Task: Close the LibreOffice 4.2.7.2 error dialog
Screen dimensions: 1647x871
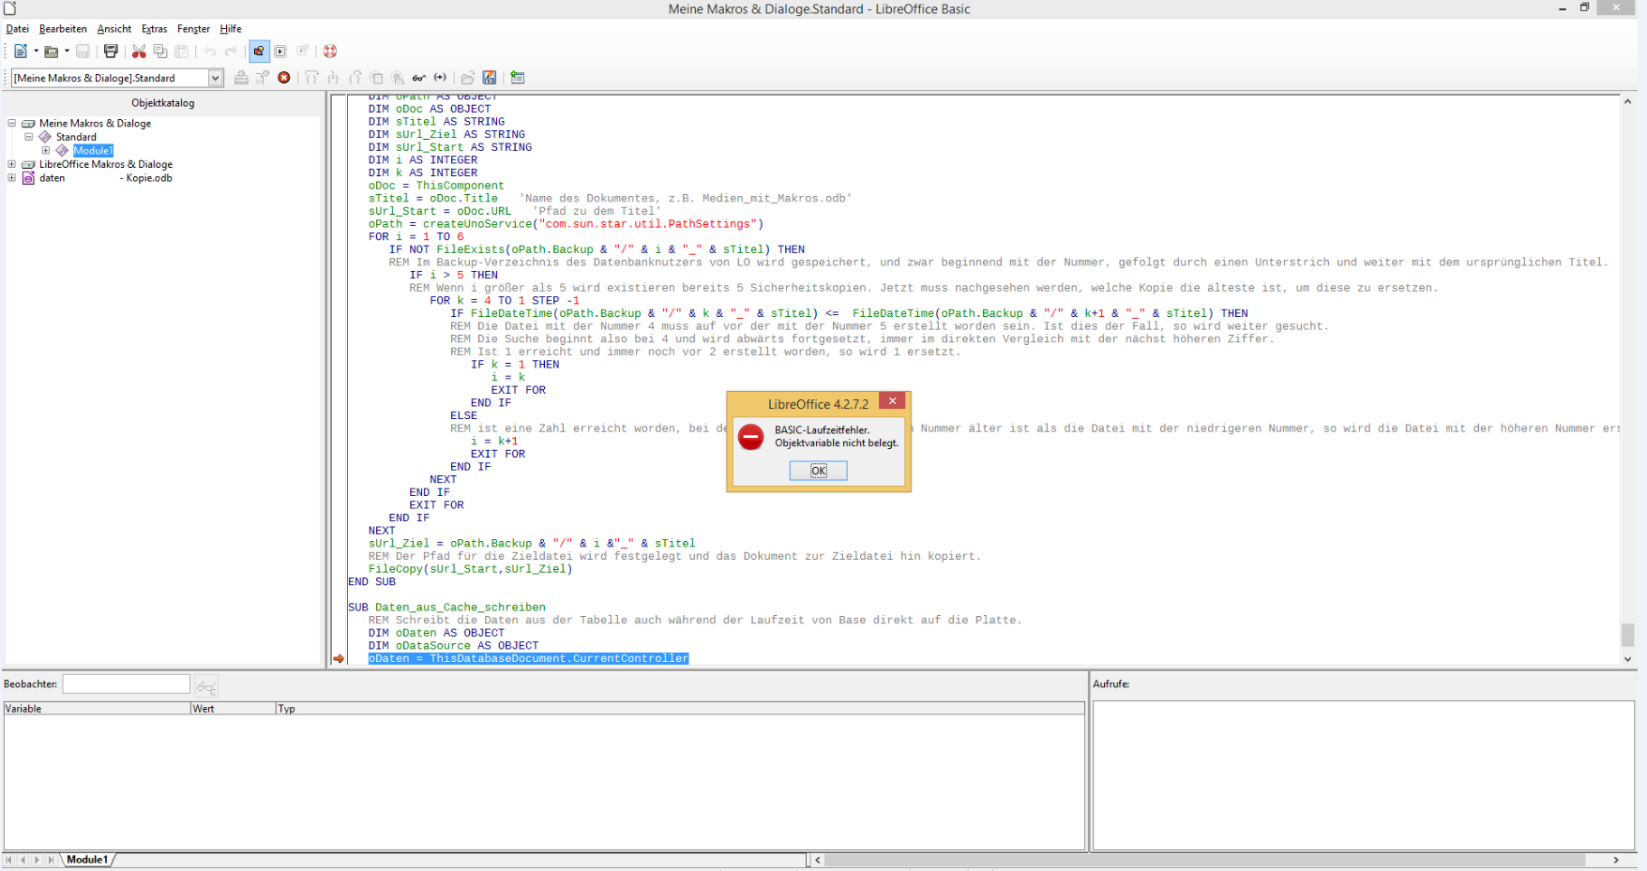Action: (x=893, y=401)
